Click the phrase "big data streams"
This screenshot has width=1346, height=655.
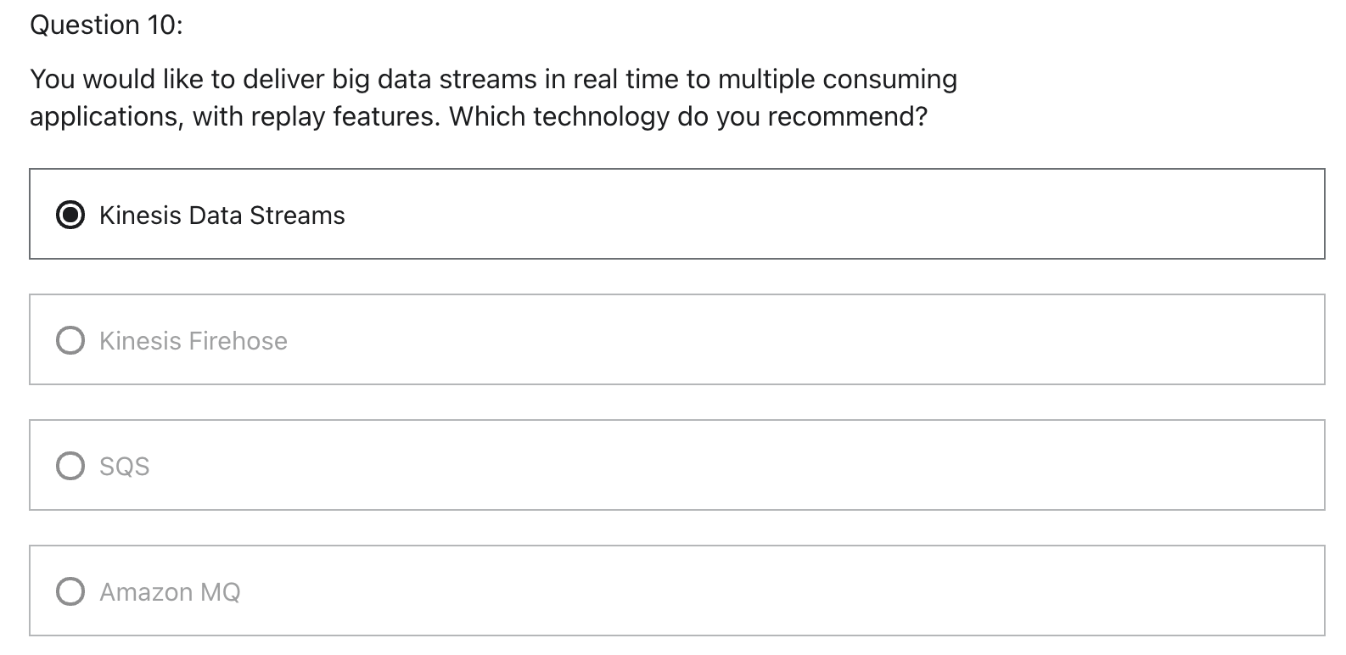(x=435, y=80)
